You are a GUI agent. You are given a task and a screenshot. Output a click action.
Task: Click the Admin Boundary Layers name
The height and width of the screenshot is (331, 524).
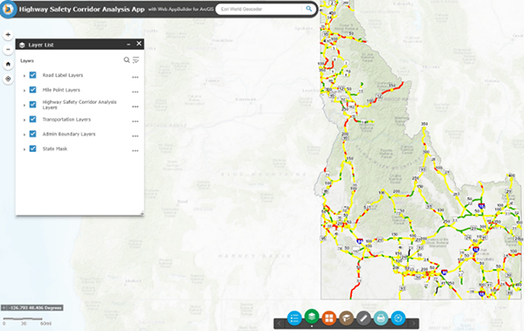coord(69,134)
